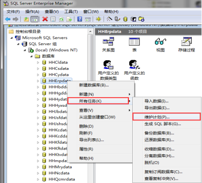Expand the HHCsdata database node
202x183 pixels.
(x=38, y=68)
